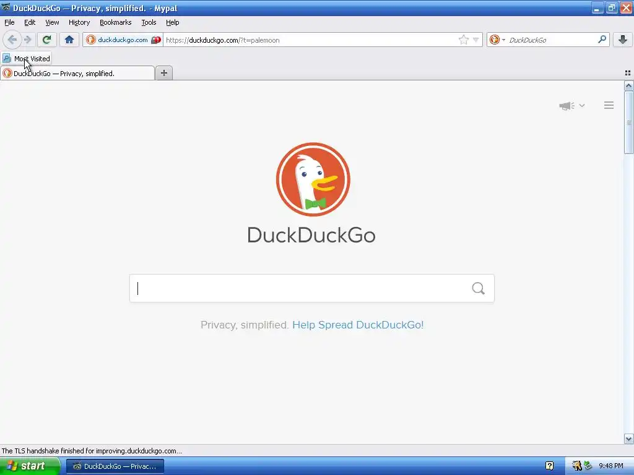Open the File menu

pos(9,22)
